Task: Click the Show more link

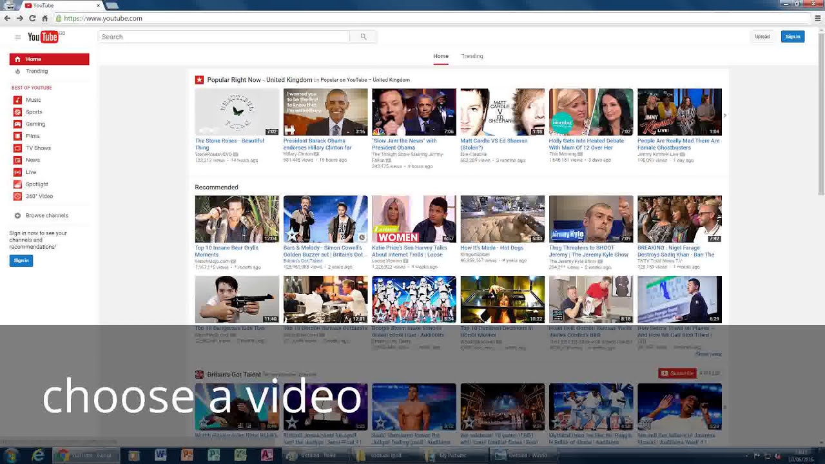Action: pos(708,354)
